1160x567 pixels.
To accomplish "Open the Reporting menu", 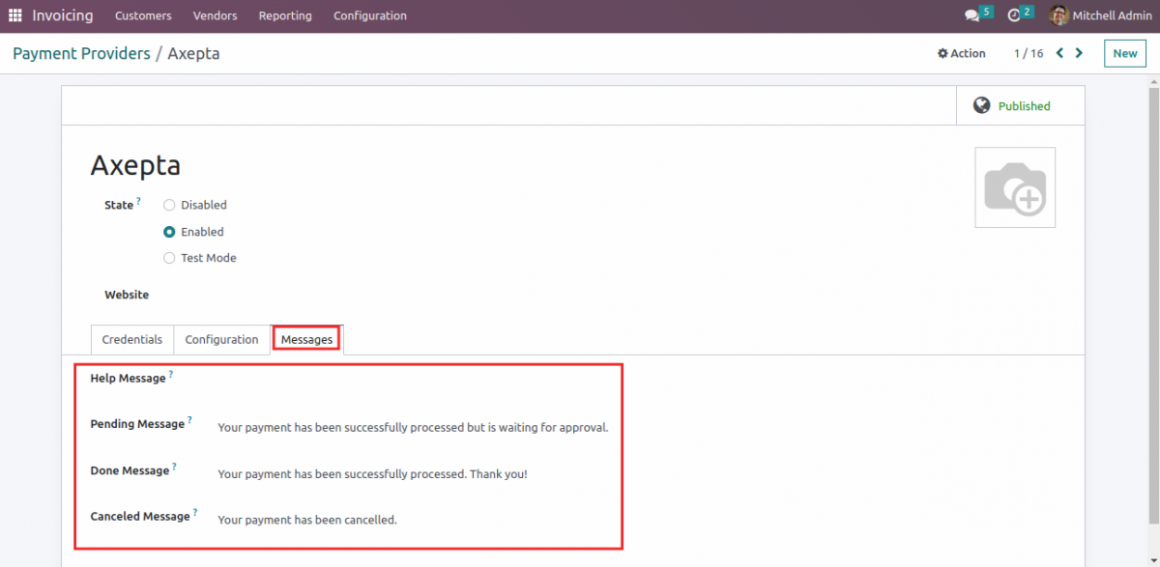I will (285, 15).
